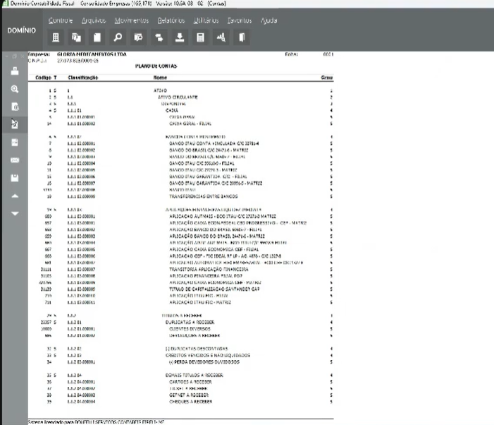Click the highlighted document icon in sidebar
Viewport: 494px width, 425px height.
tap(15, 124)
